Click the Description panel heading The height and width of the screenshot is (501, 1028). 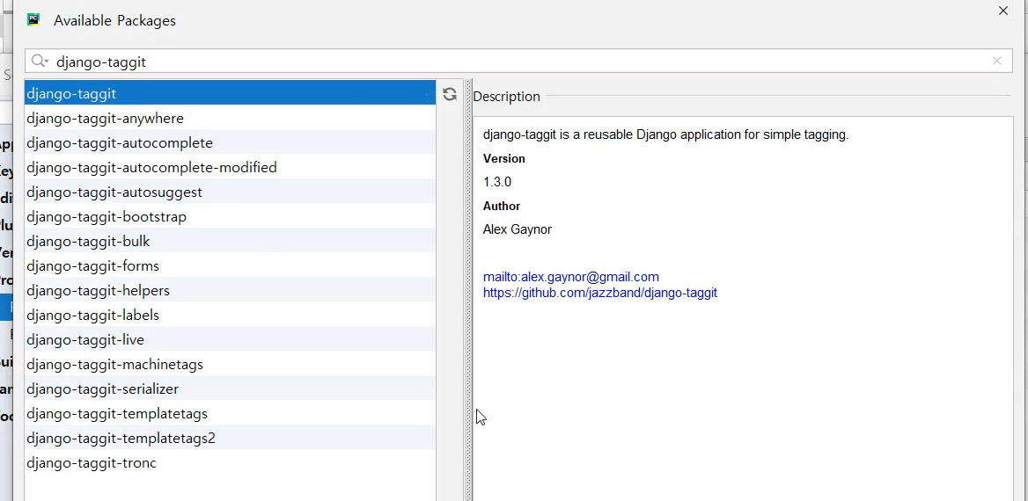(x=506, y=97)
